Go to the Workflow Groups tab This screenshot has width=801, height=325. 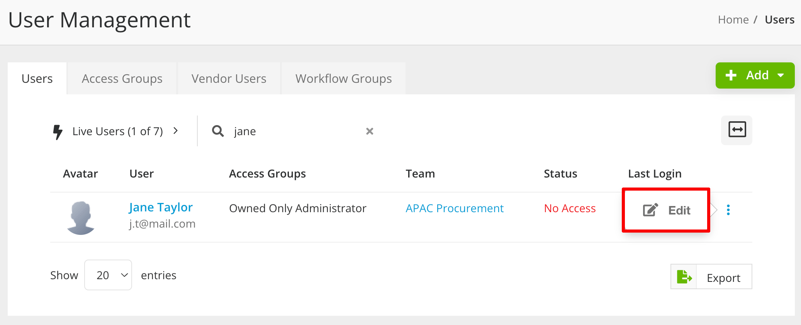(x=343, y=79)
